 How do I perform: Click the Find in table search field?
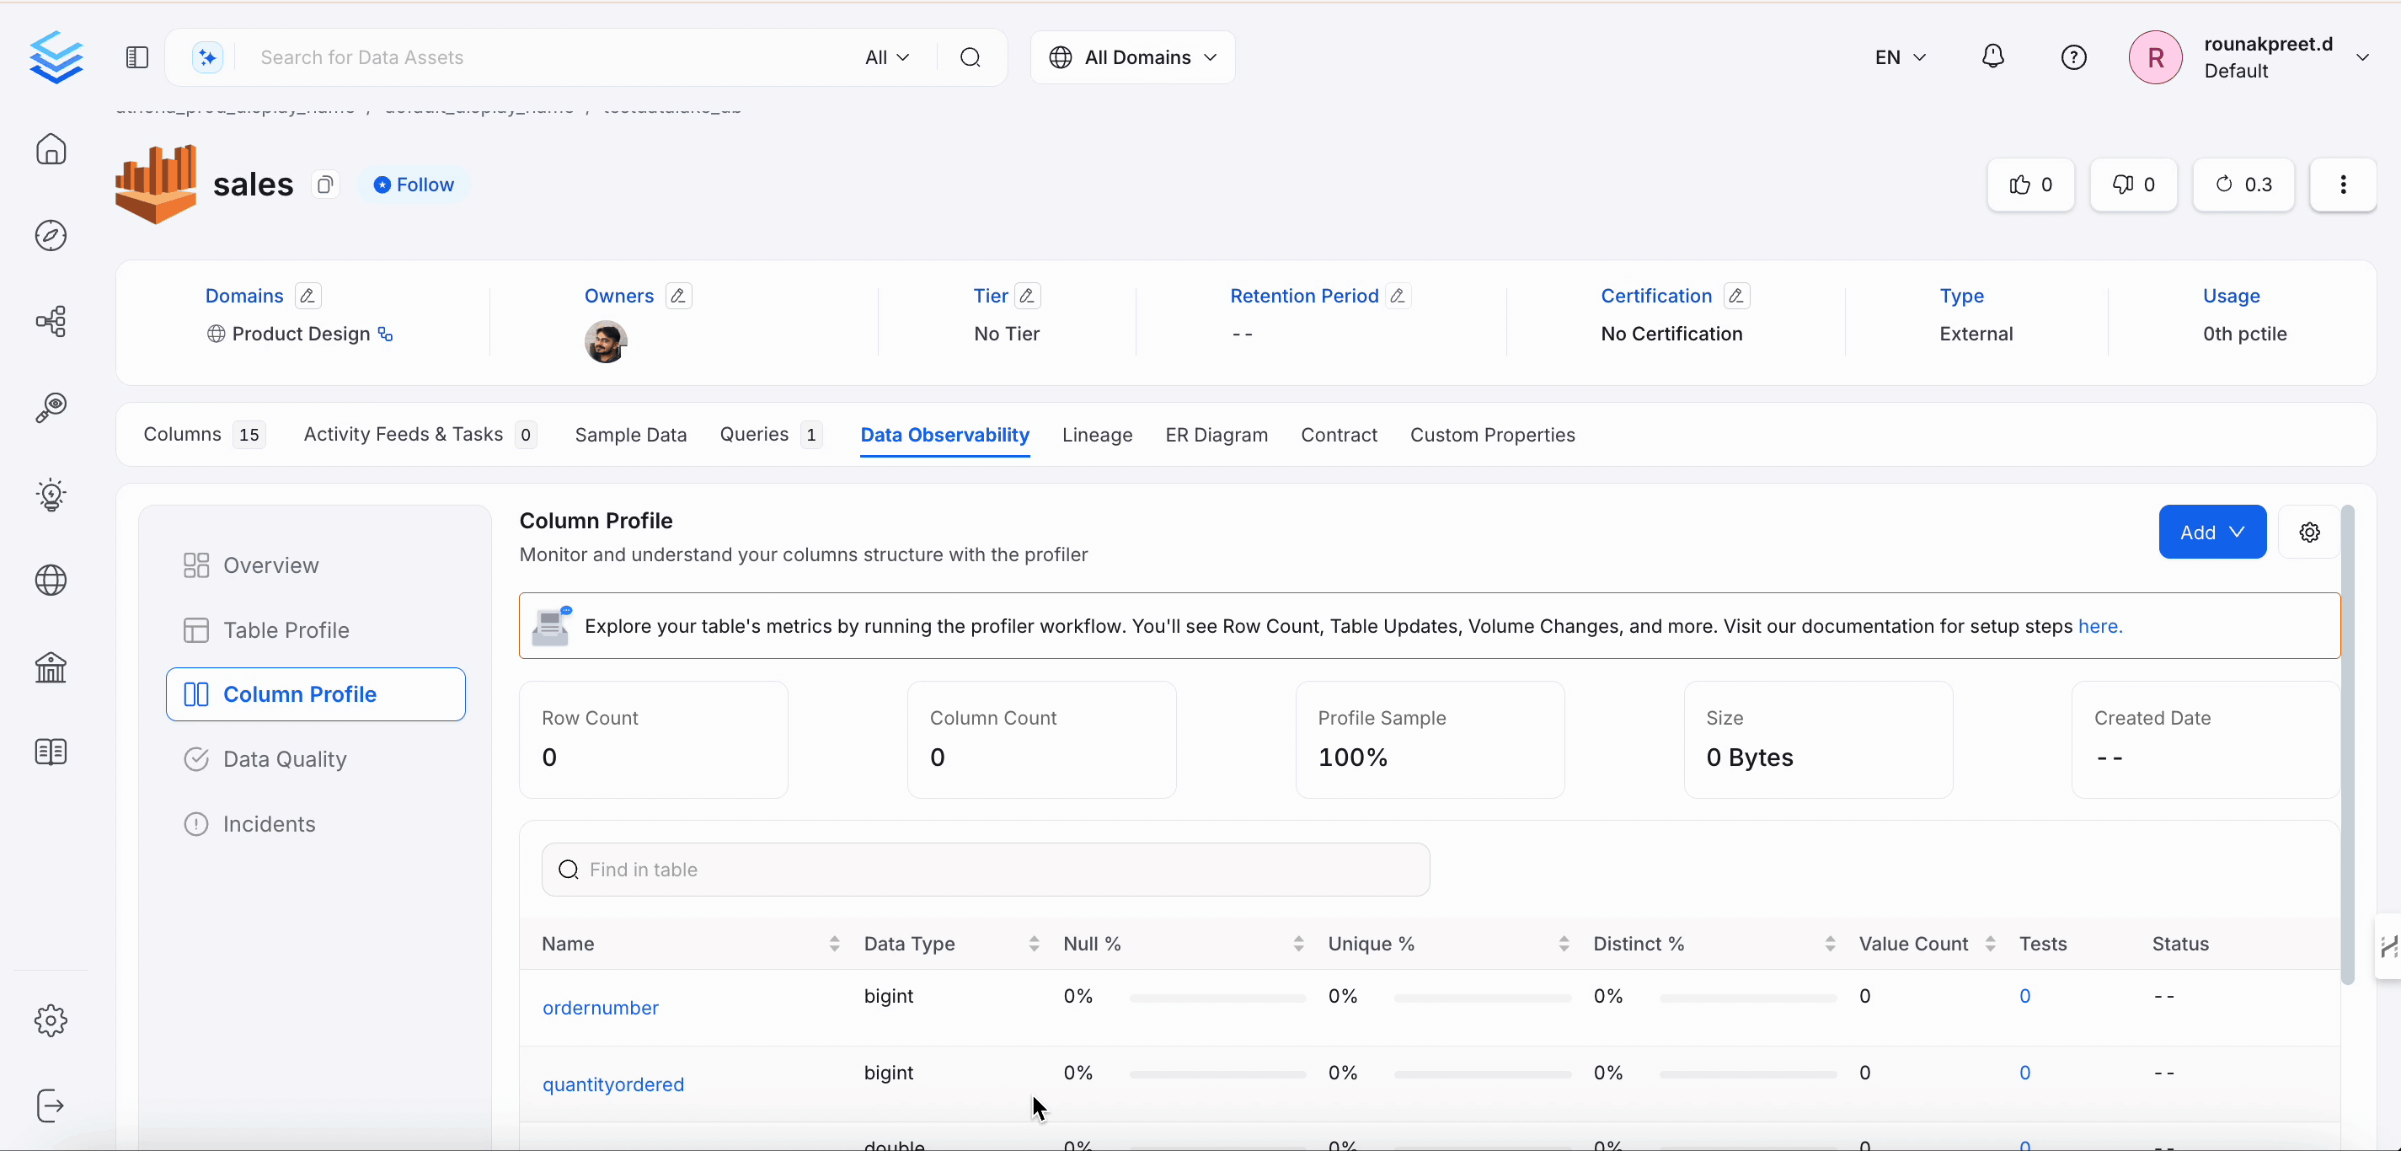tap(985, 870)
